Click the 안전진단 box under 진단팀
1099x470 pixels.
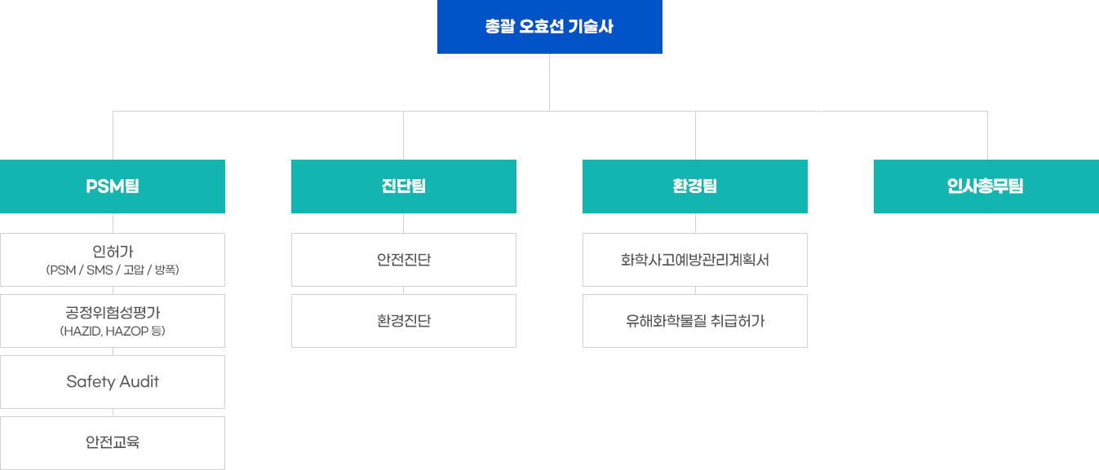pos(404,260)
